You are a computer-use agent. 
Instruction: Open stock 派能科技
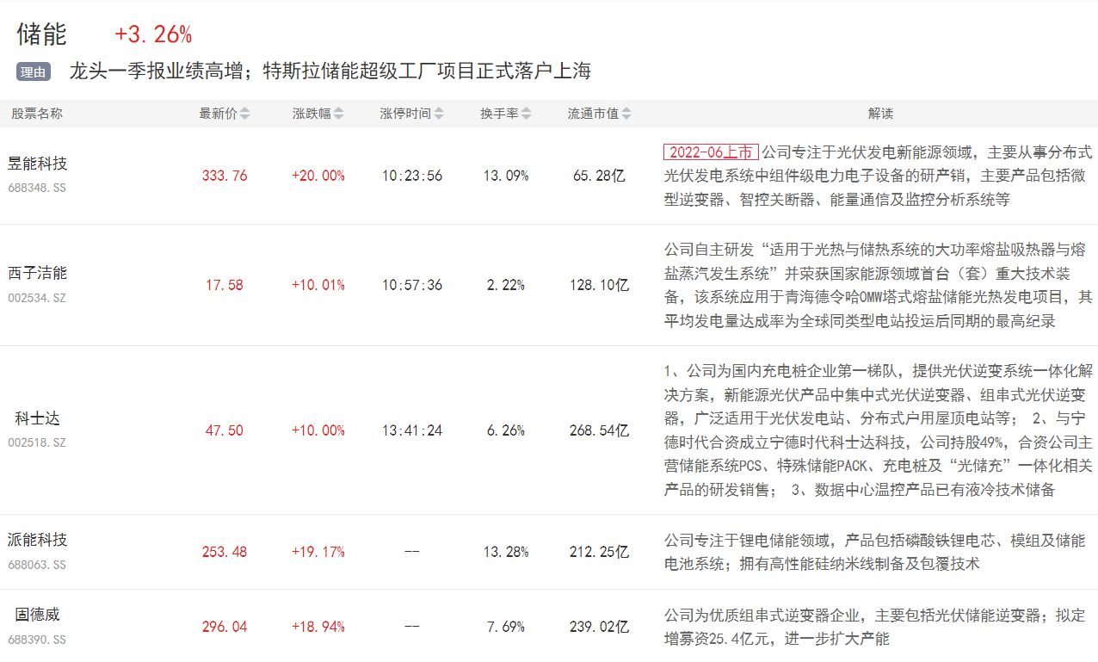point(38,540)
